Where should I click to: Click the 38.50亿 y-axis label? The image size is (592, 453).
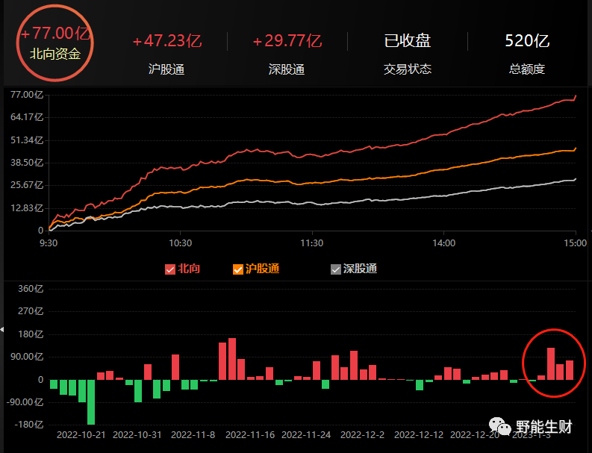(x=27, y=163)
